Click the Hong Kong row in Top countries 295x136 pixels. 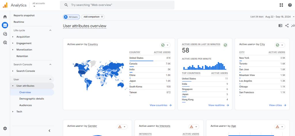coord(205,100)
